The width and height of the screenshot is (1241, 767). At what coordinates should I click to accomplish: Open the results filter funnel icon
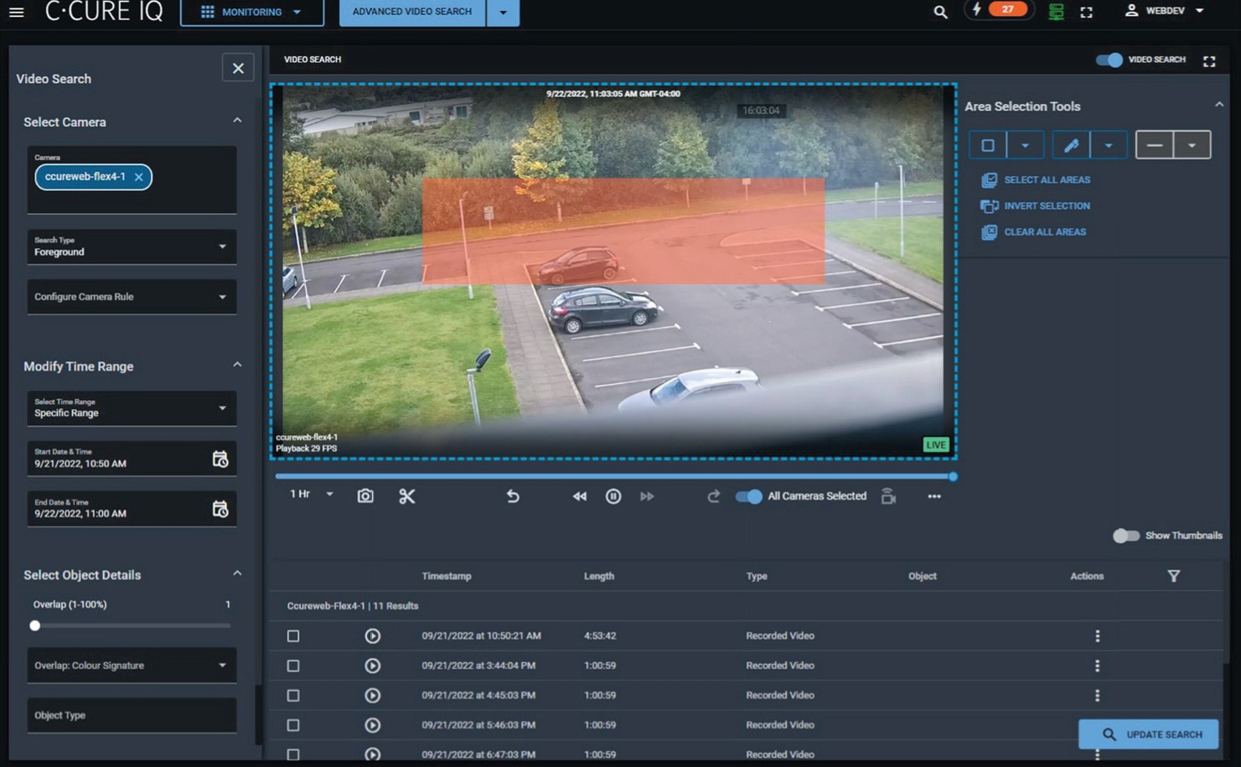point(1173,576)
